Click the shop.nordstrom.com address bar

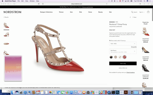coord(76,4)
